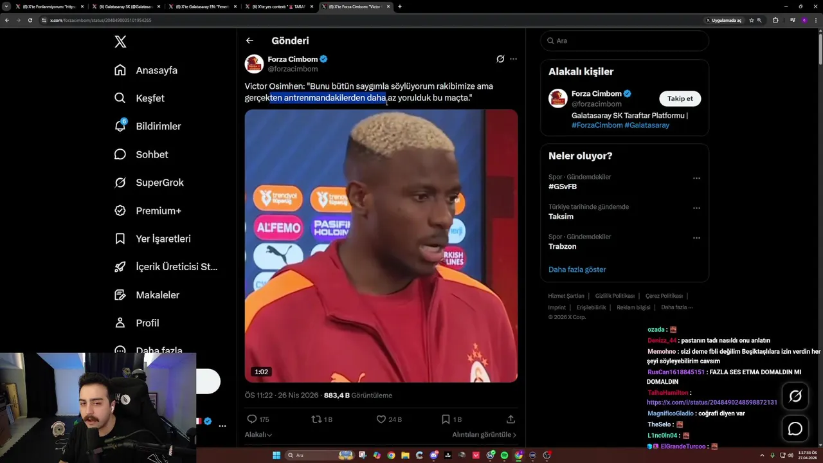The image size is (823, 463).
Task: Open floating Grok button at bottom right
Action: coord(795,396)
